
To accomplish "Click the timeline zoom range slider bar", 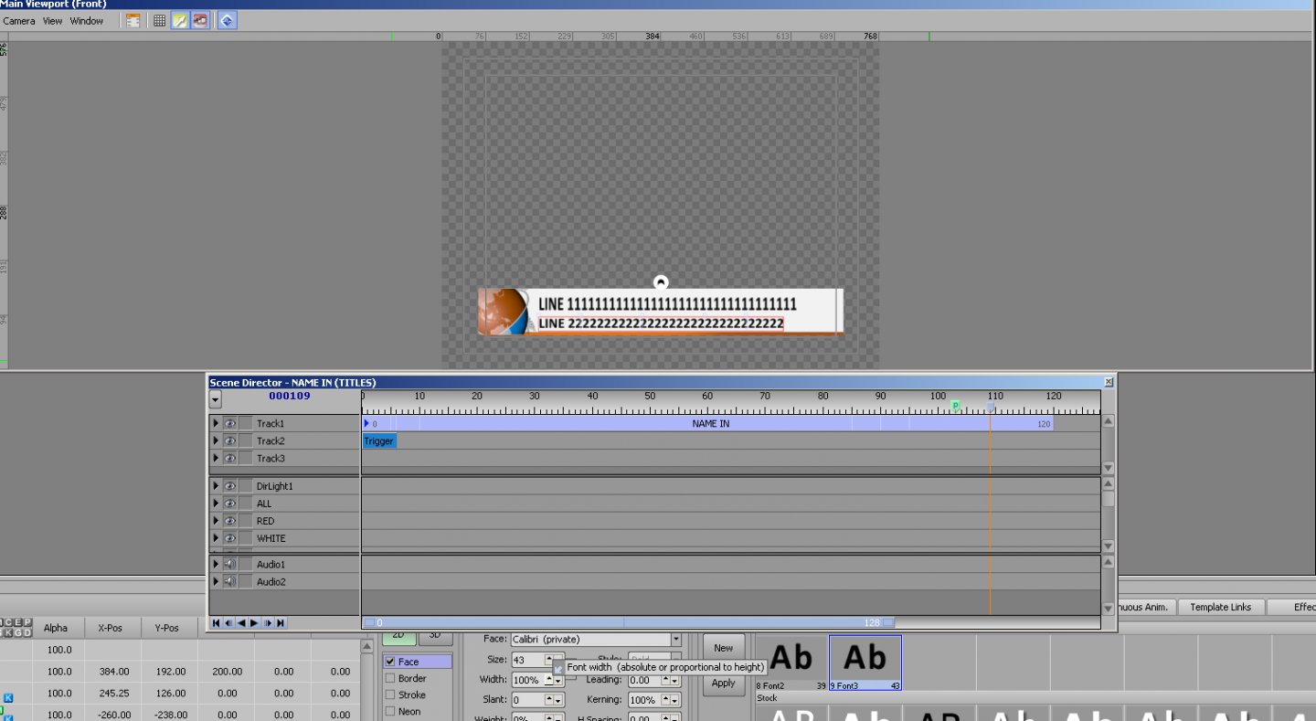I will pos(628,622).
